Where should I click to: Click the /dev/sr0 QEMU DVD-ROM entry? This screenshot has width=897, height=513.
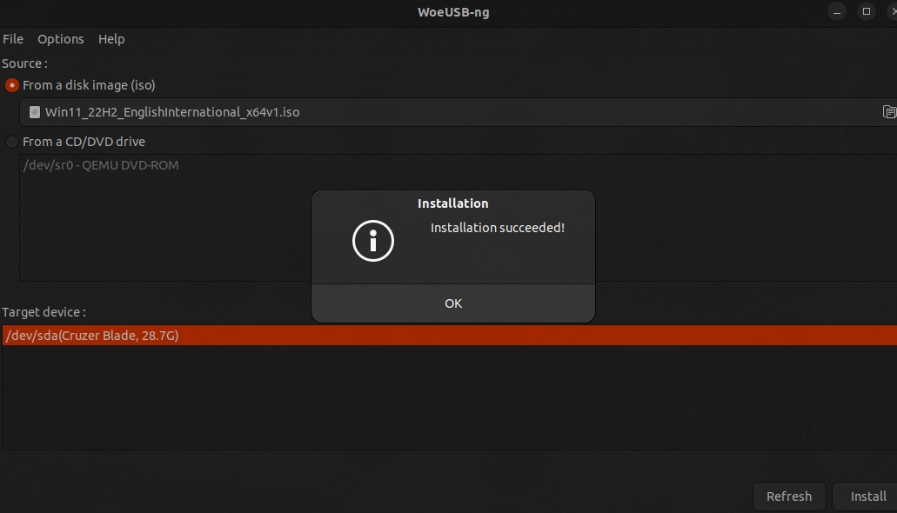(100, 165)
